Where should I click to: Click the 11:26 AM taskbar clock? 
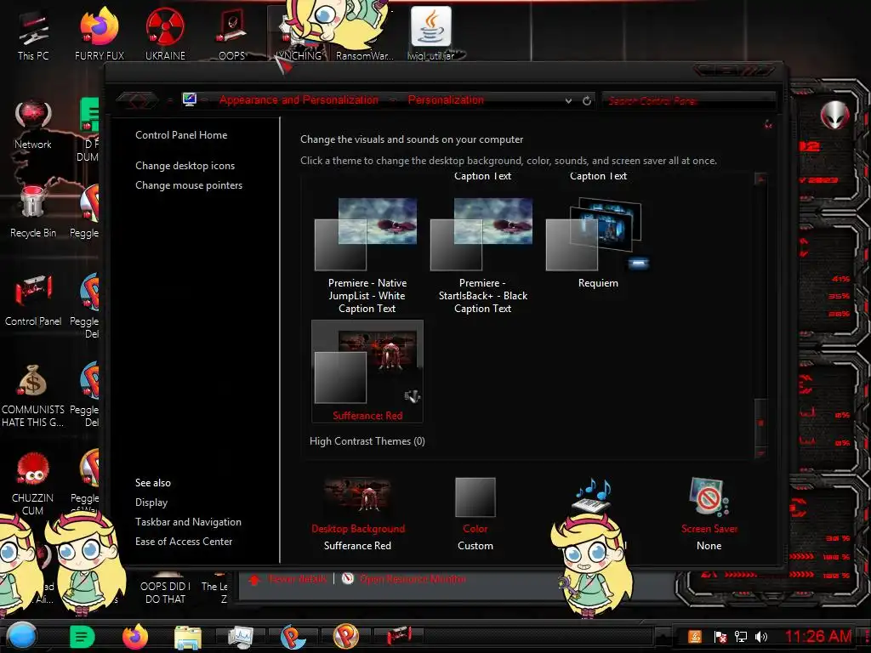point(817,636)
